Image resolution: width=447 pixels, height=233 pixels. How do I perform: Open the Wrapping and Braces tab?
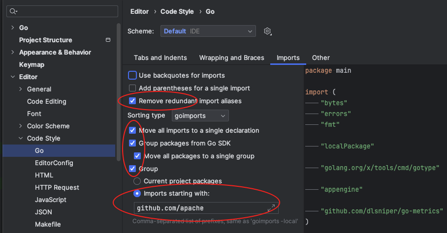tap(231, 58)
